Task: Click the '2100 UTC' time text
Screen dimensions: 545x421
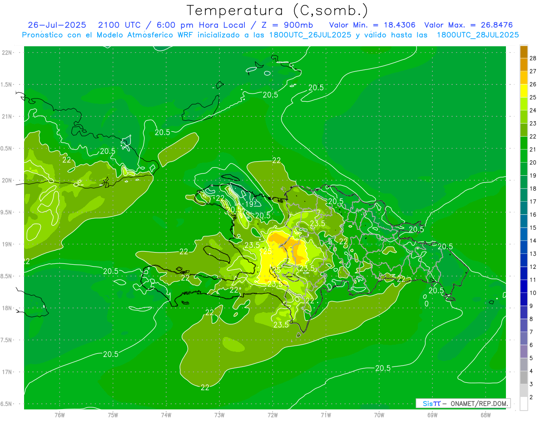Action: coord(120,25)
